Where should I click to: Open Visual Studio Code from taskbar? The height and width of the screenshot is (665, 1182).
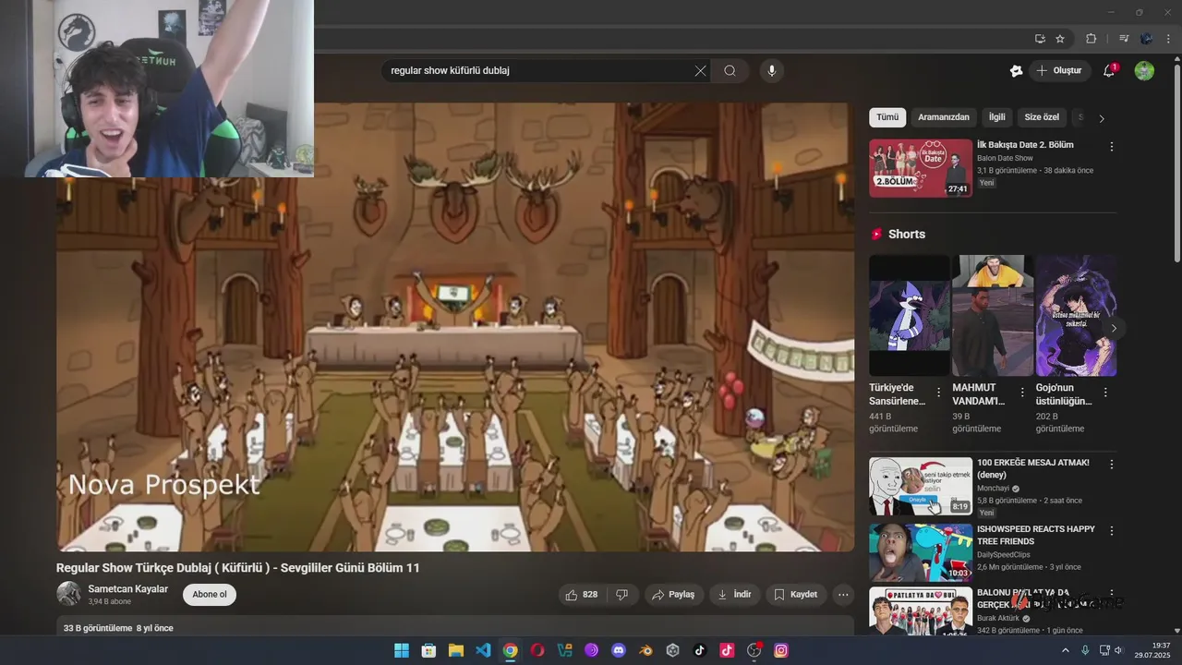(x=483, y=650)
